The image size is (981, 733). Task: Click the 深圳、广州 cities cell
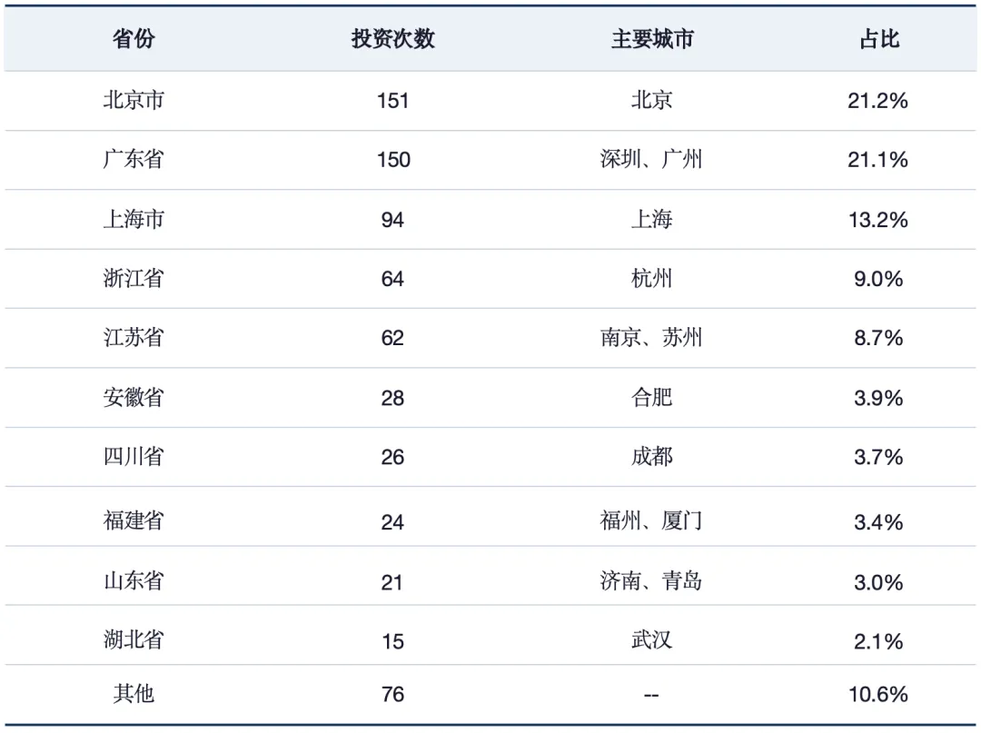(651, 160)
